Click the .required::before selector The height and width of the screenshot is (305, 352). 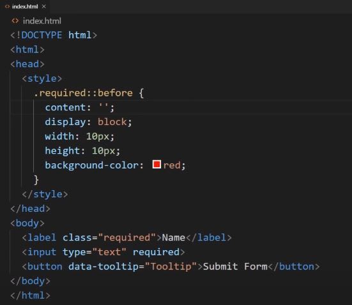[83, 93]
